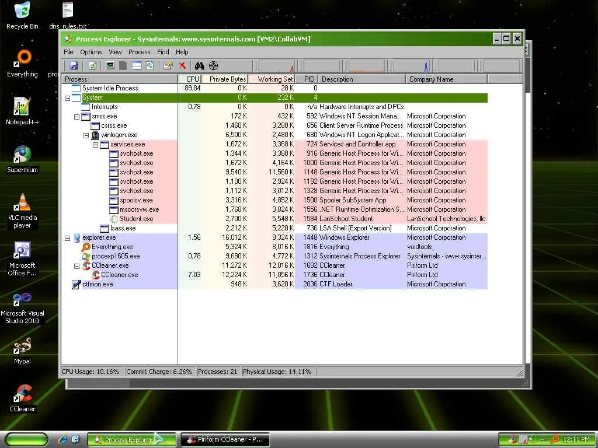Collapse the services.exe tree node
Viewport: 598px width, 448px height.
[x=95, y=145]
